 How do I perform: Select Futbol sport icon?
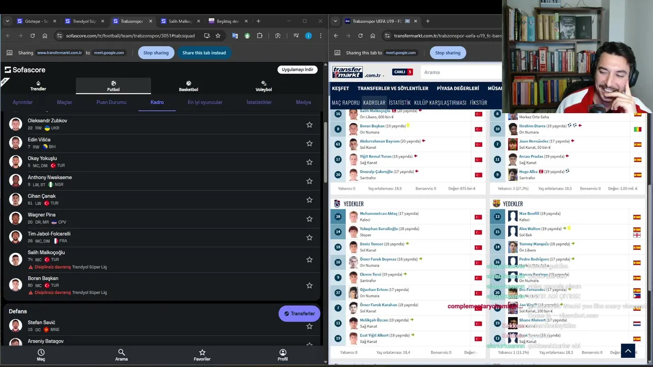113,86
